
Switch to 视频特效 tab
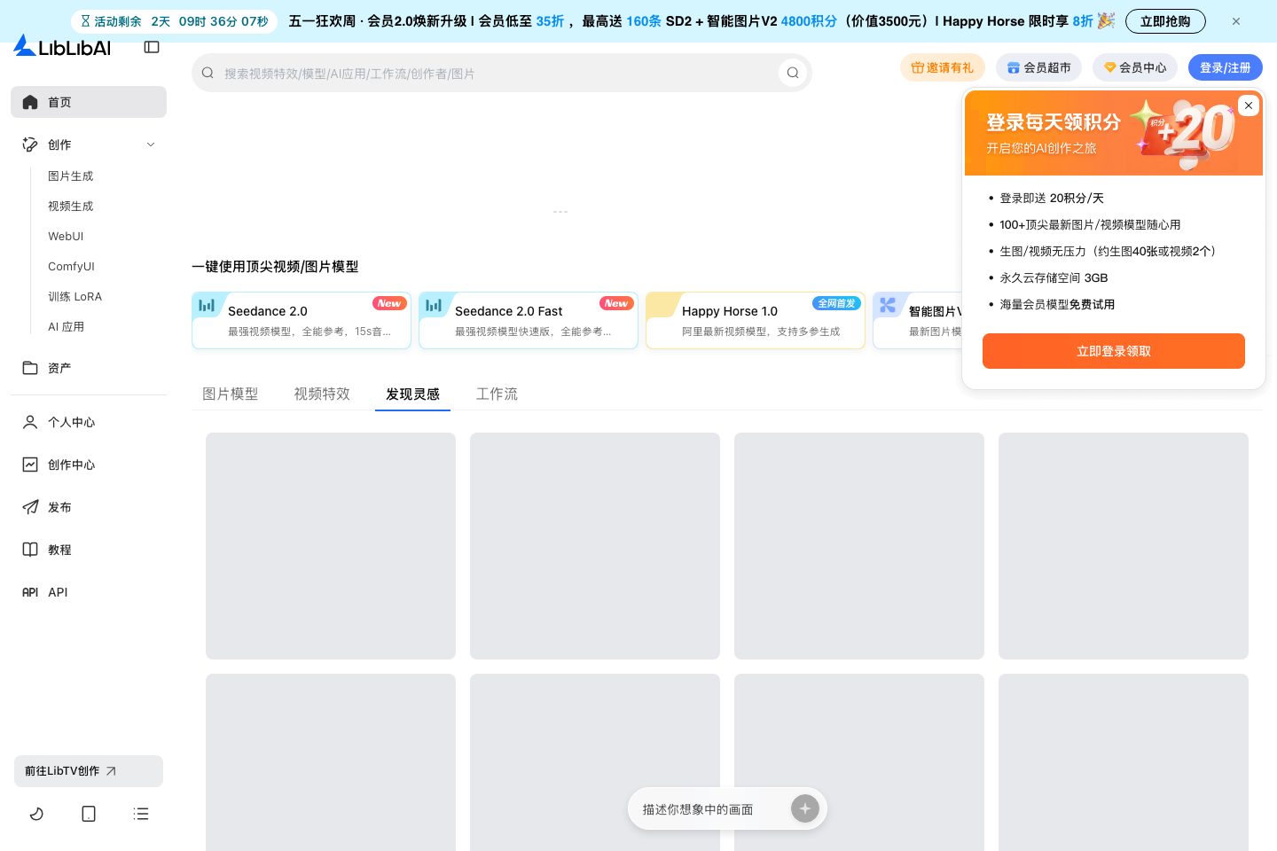pyautogui.click(x=322, y=394)
